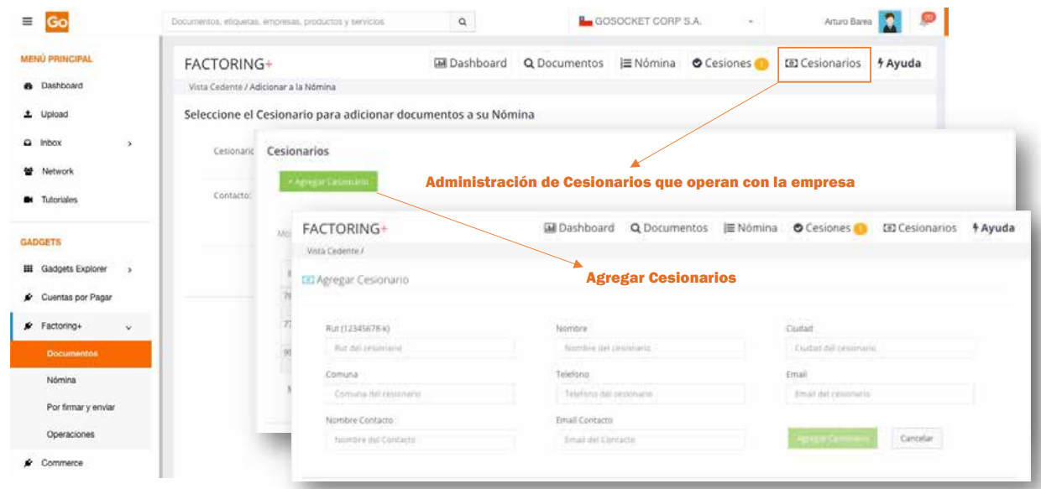Open Dashboard in main menu sidebar
The height and width of the screenshot is (489, 1041).
pyautogui.click(x=62, y=86)
